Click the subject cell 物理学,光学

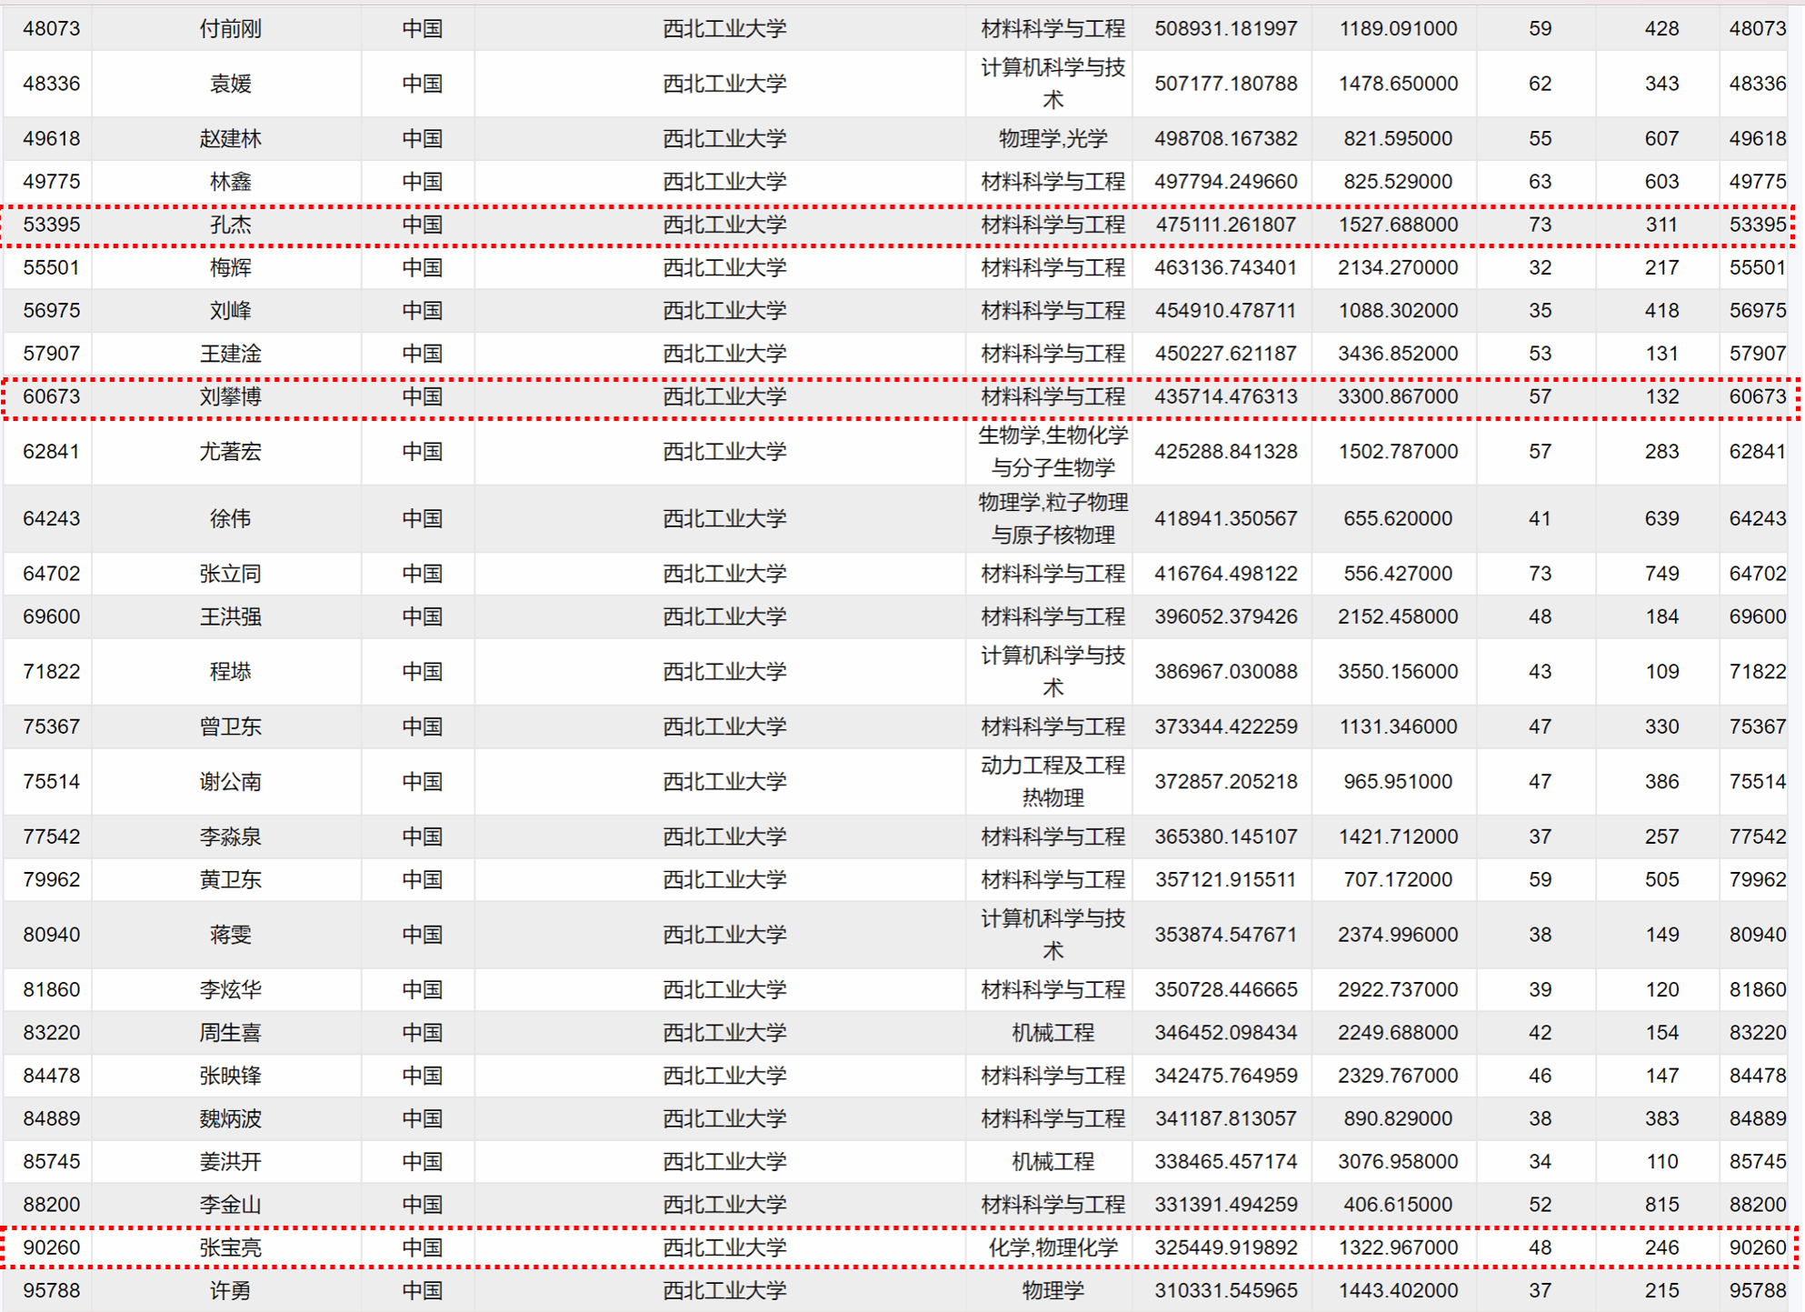1052,139
